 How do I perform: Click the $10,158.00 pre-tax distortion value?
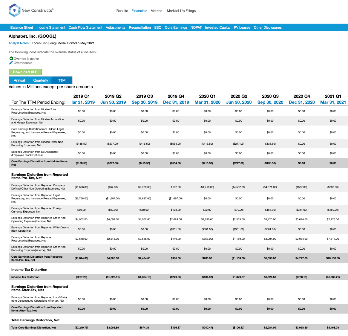[333, 258]
